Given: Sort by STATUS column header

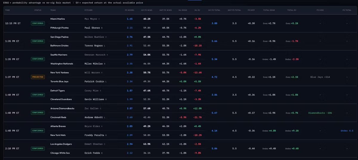Looking at the screenshot, I should click(x=38, y=10).
